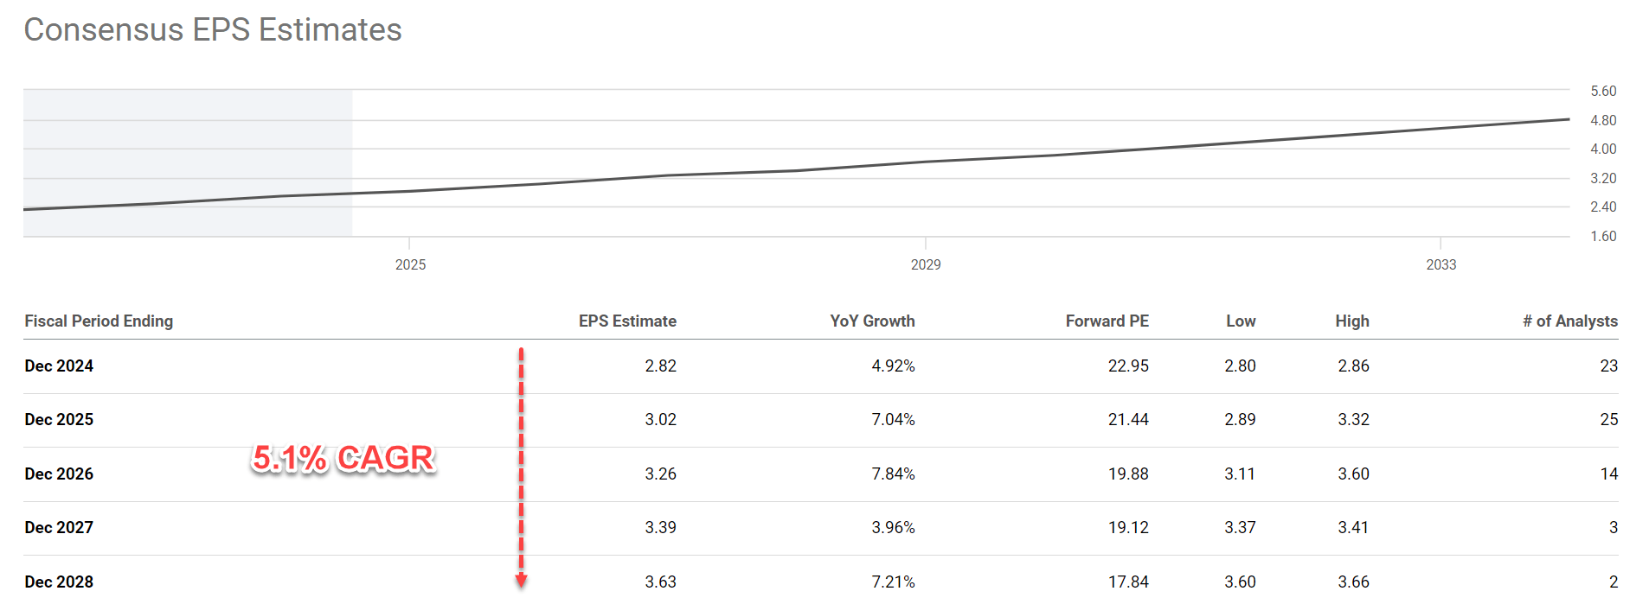Click the High column header
This screenshot has height=604, width=1649.
click(x=1351, y=321)
